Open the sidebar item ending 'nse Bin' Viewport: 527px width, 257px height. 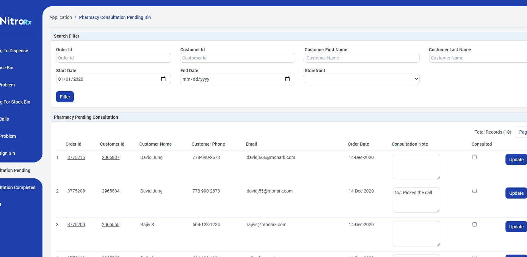coord(7,68)
